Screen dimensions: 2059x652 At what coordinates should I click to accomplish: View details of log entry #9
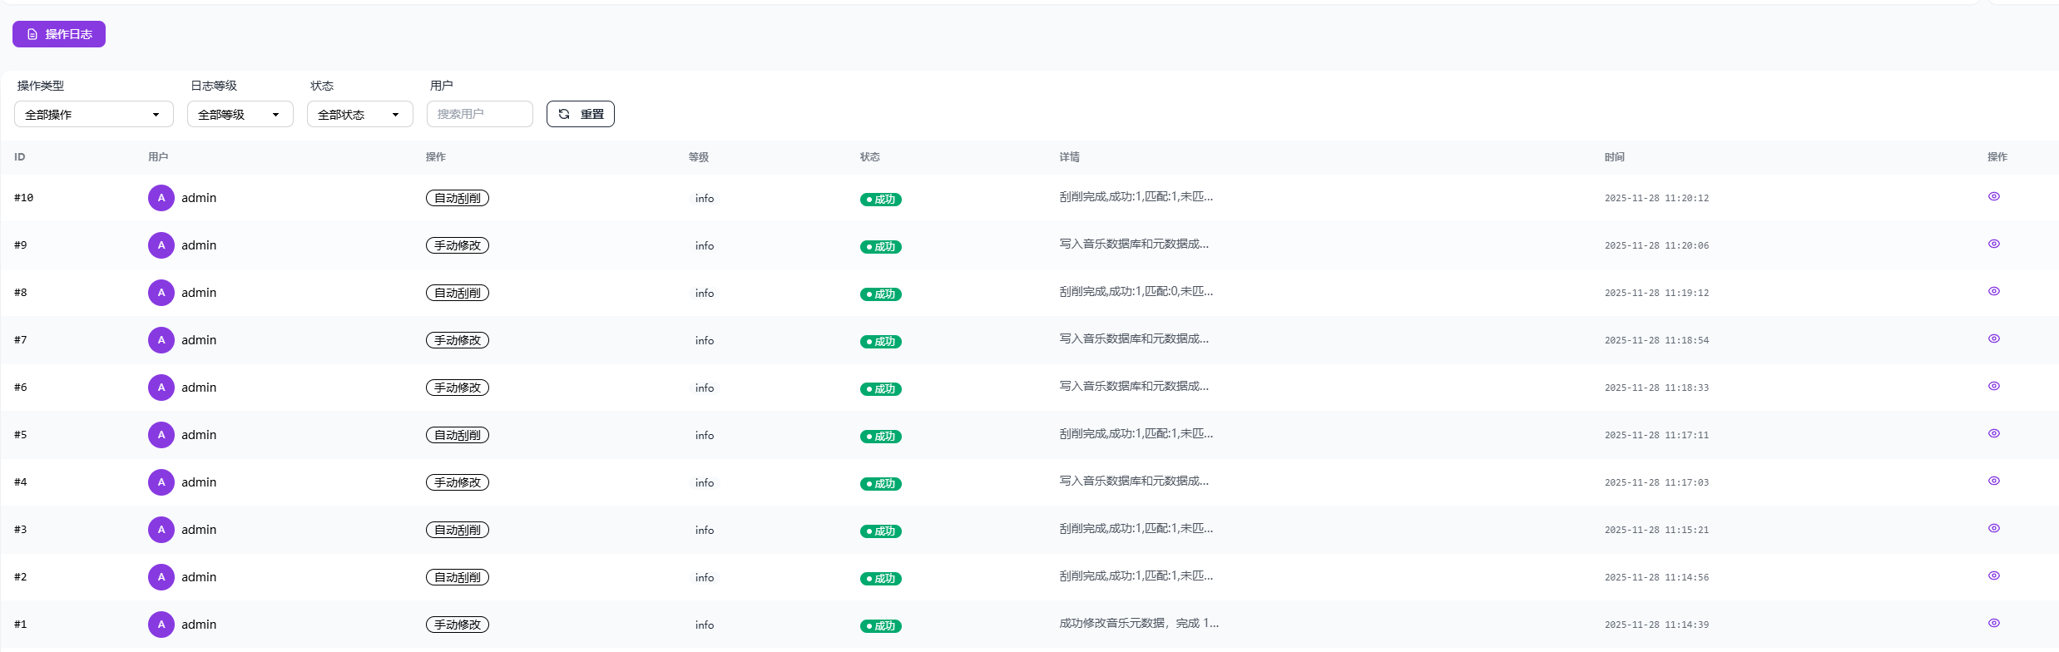pyautogui.click(x=1993, y=244)
